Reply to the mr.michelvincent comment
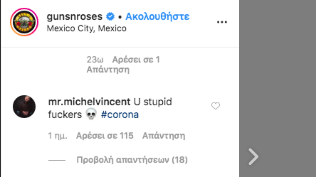Screen dimensions: 316x177 tap(164, 136)
